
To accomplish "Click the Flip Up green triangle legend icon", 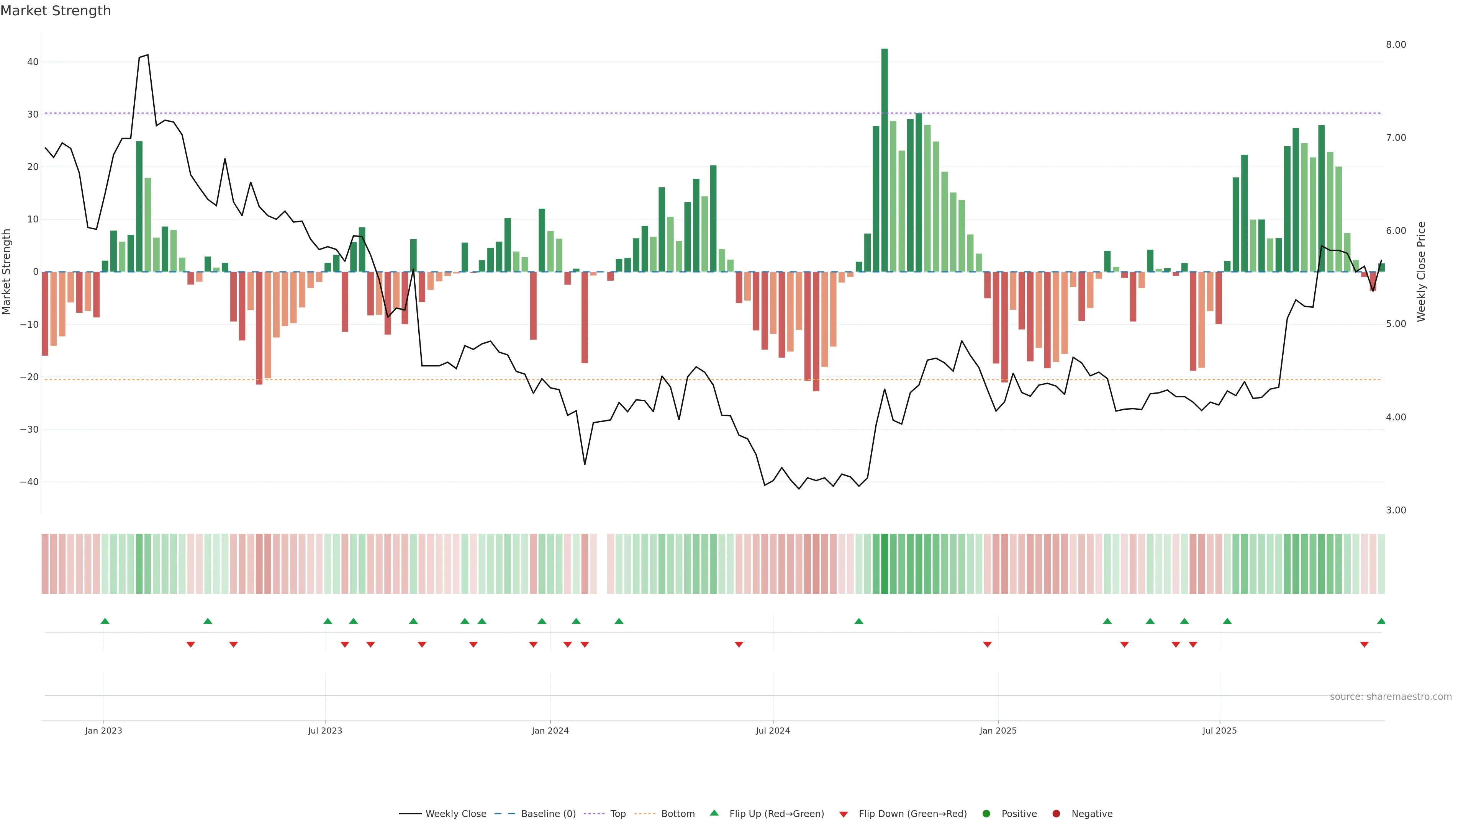I will coord(714,813).
